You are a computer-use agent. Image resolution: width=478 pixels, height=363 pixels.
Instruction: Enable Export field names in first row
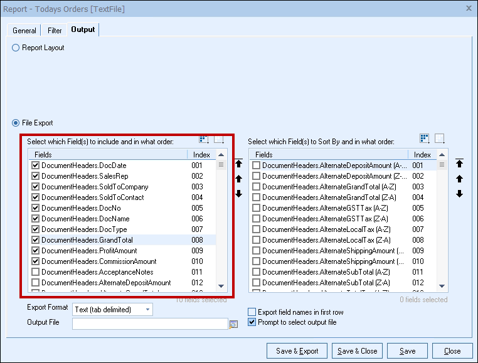pyautogui.click(x=252, y=312)
